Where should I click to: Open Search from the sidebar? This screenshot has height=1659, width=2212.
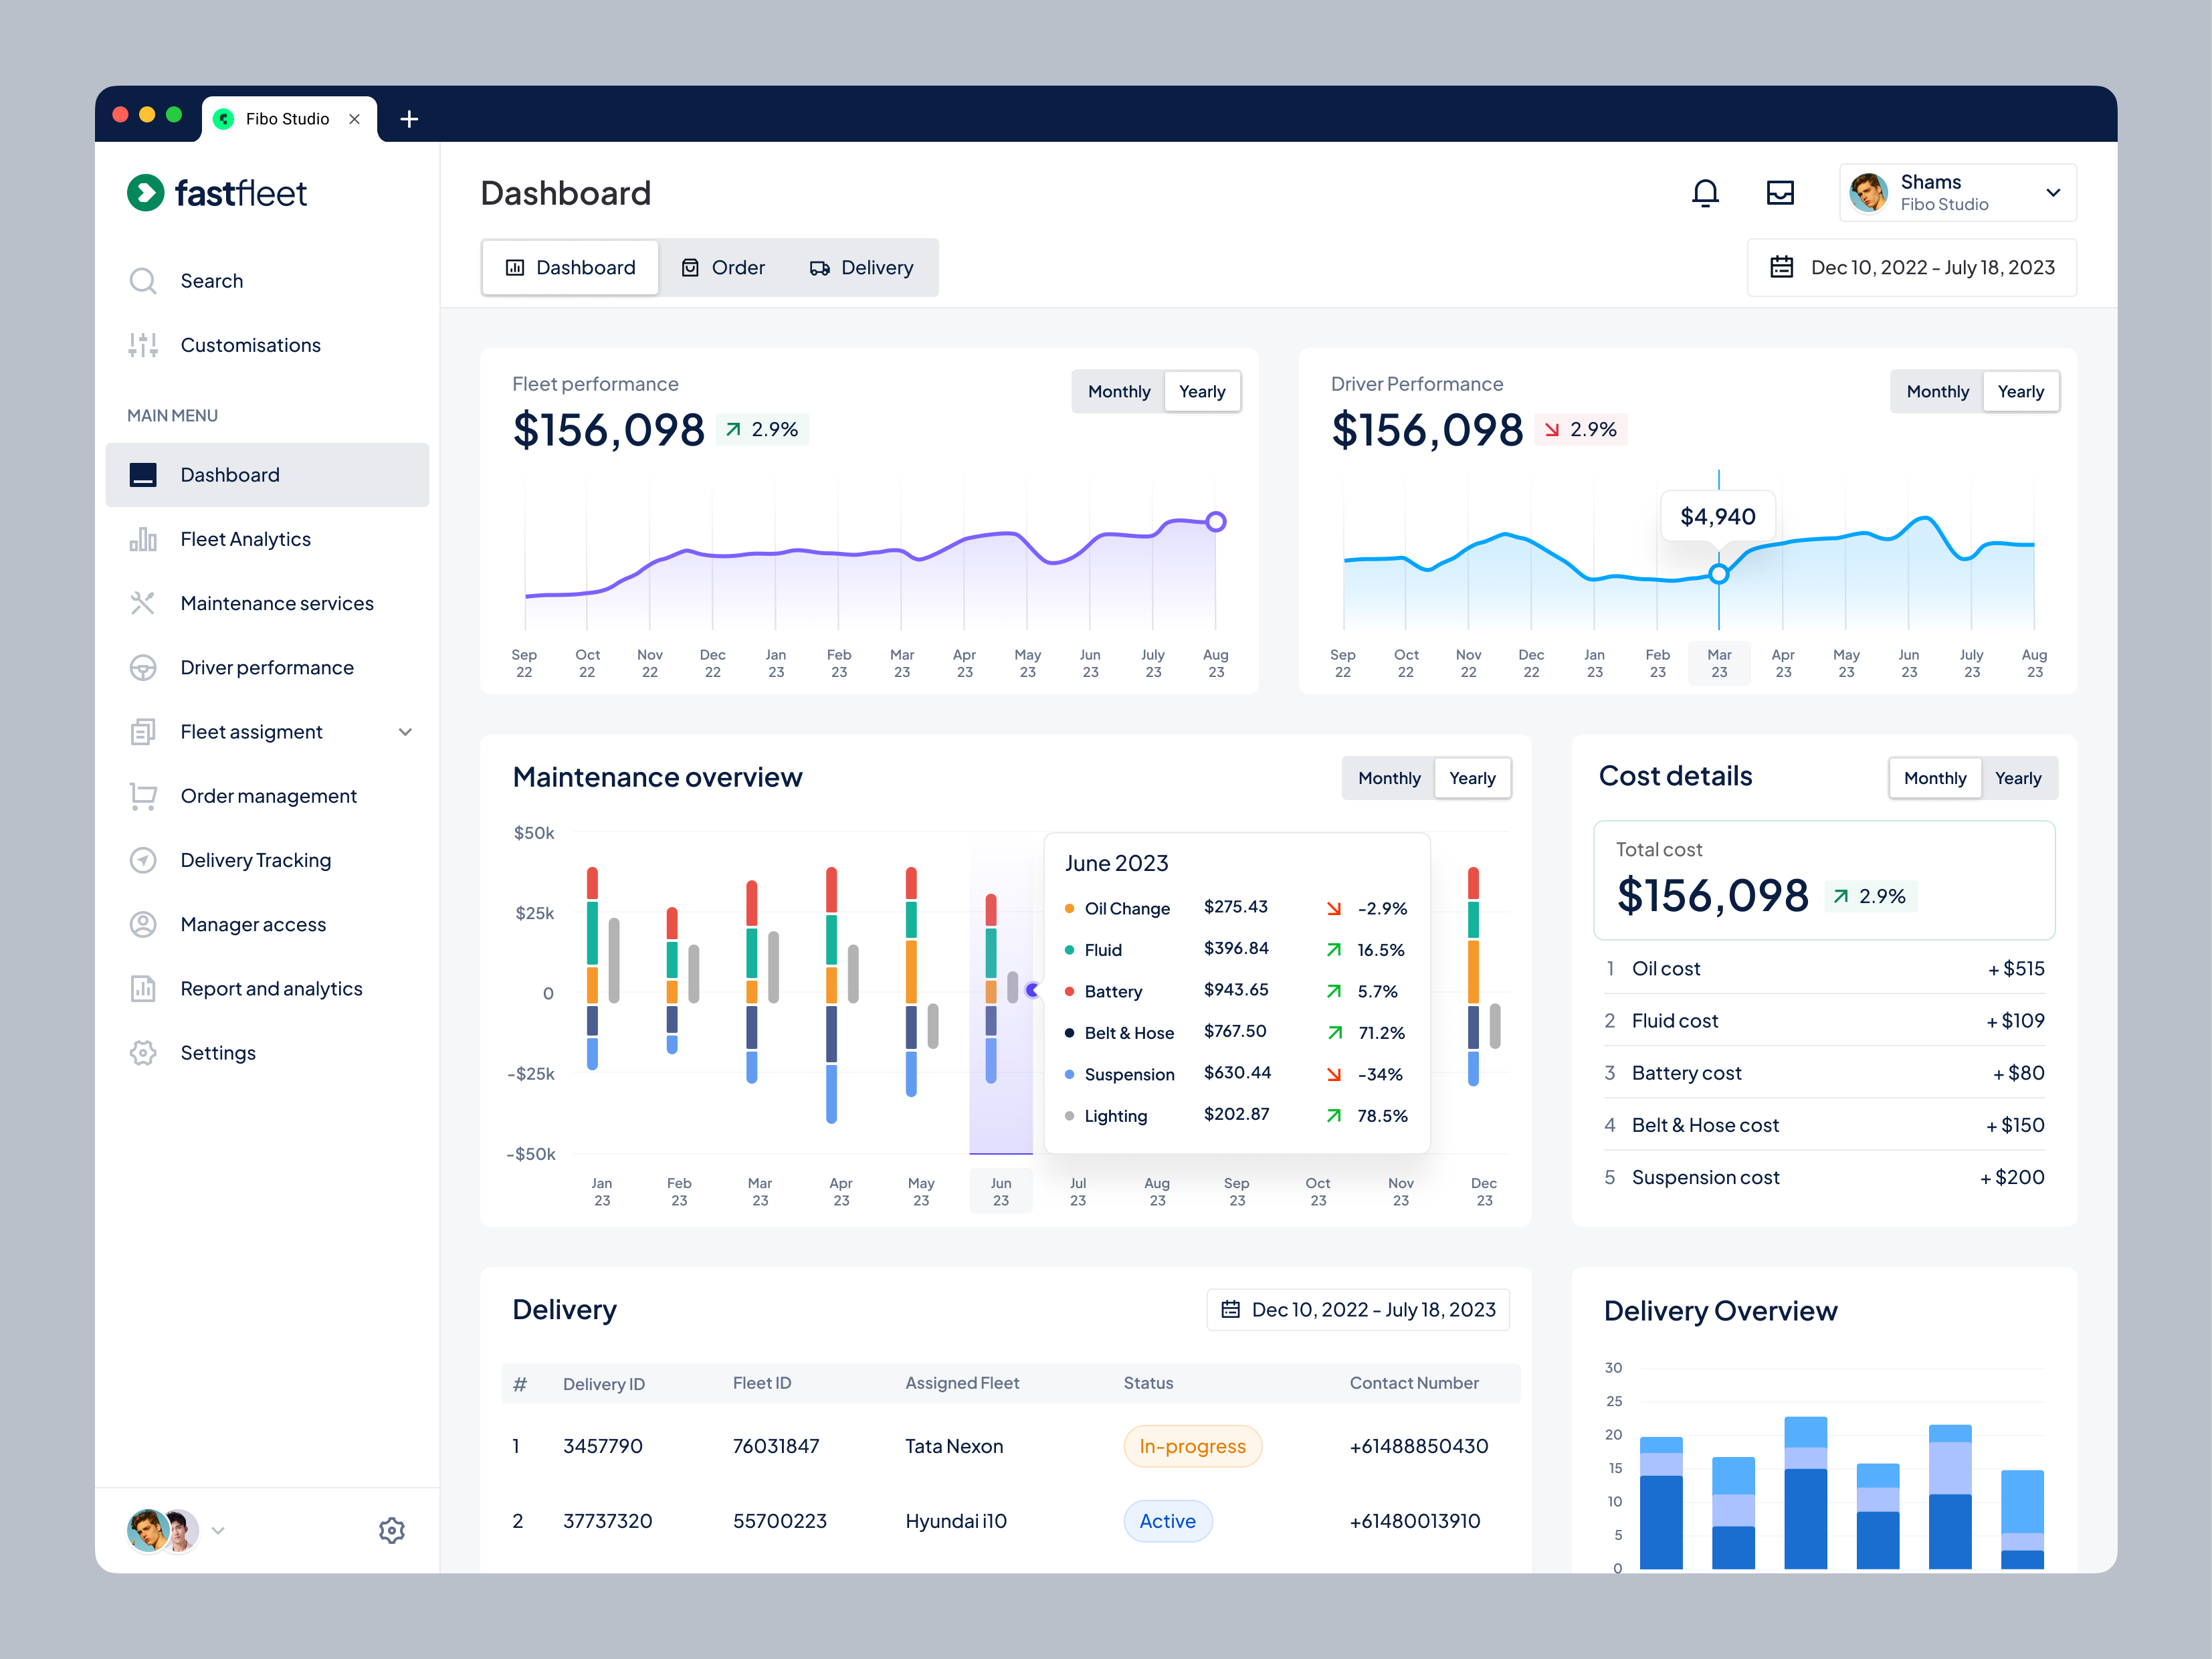pos(211,281)
